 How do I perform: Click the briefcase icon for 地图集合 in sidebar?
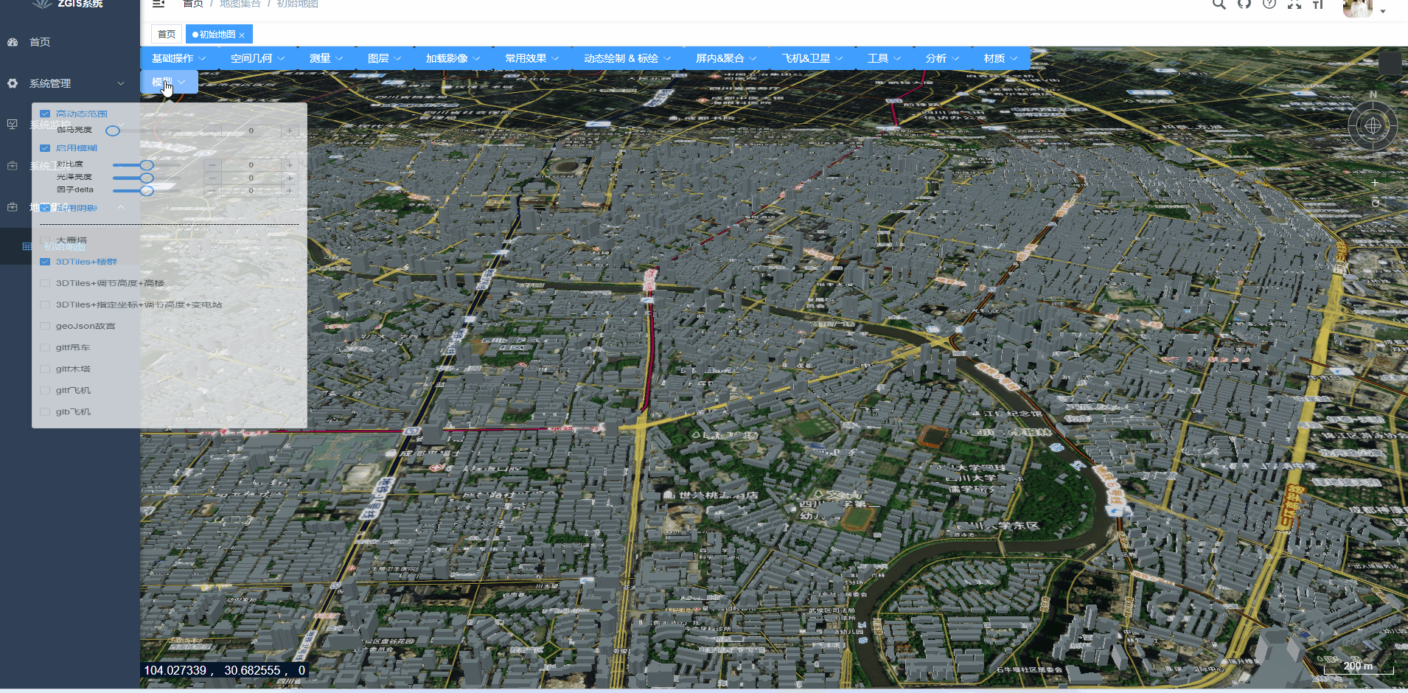click(x=13, y=207)
